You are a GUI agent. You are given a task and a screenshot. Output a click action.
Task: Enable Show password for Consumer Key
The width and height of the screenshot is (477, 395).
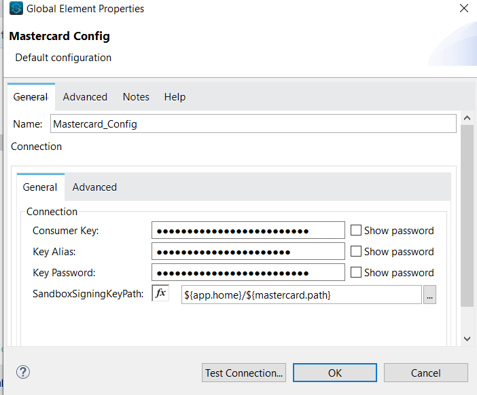coord(355,230)
